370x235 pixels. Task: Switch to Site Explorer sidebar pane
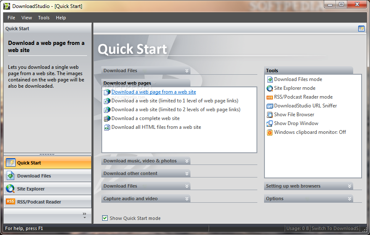pyautogui.click(x=48, y=188)
